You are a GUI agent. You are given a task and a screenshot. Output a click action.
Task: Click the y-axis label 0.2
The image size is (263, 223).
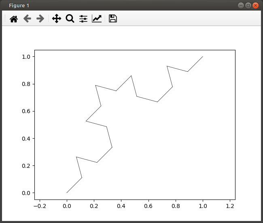(26, 166)
